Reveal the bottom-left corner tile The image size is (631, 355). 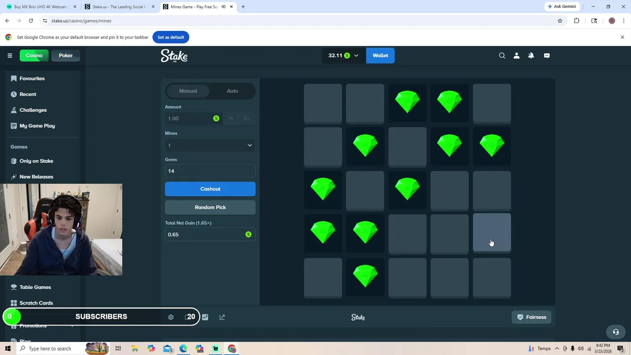click(323, 277)
